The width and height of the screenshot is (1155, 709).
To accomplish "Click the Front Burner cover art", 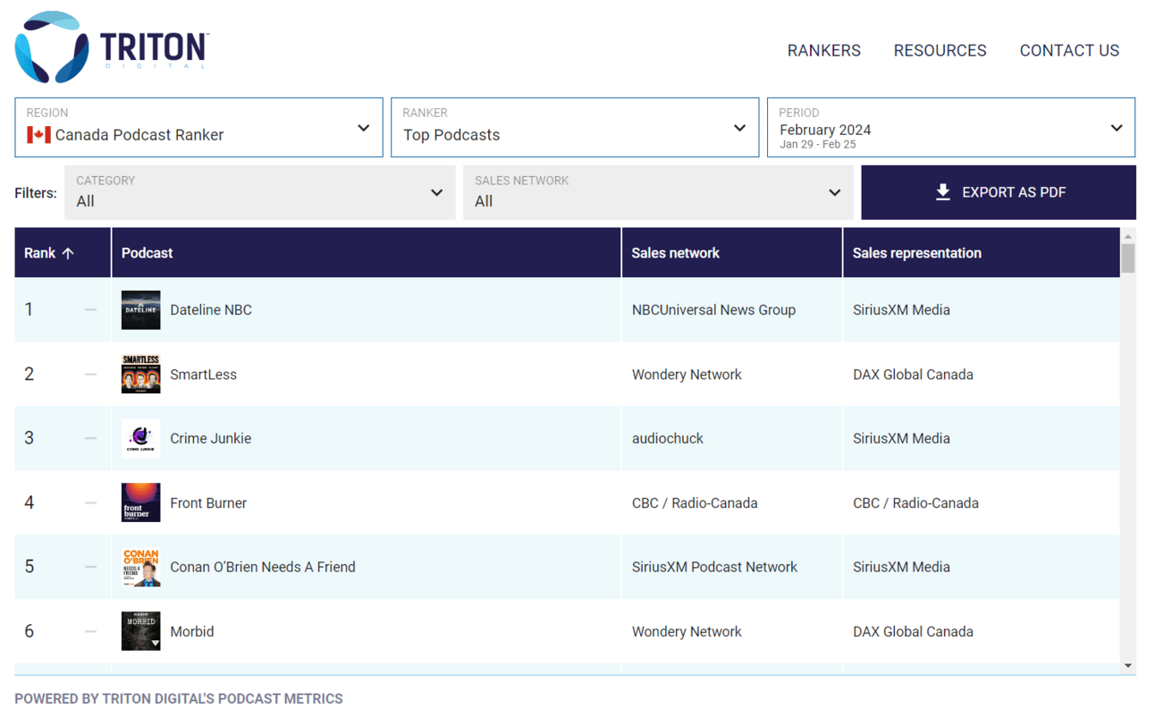I will pyautogui.click(x=140, y=503).
